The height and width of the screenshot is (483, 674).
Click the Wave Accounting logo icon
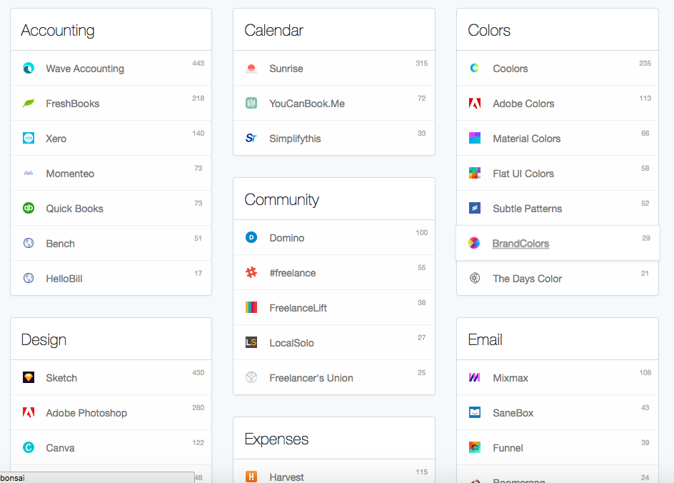click(29, 68)
